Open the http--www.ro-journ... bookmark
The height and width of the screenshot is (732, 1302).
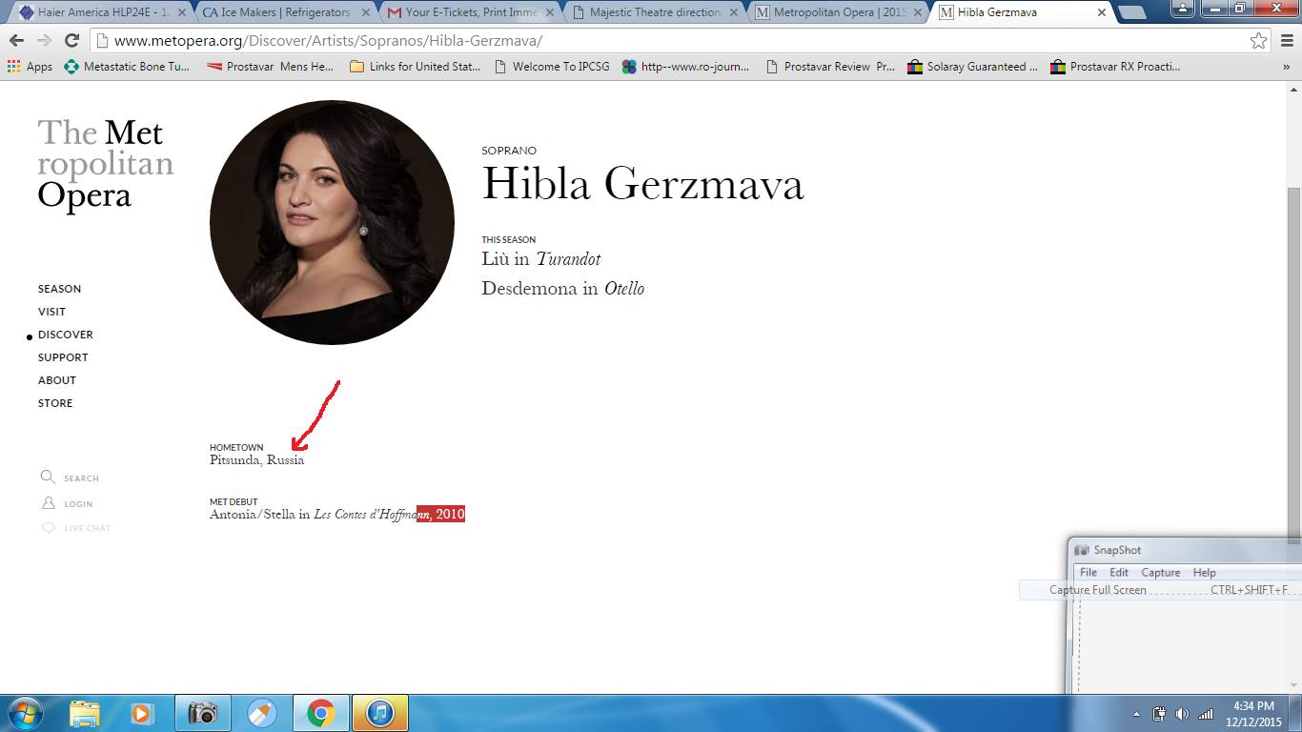[685, 67]
